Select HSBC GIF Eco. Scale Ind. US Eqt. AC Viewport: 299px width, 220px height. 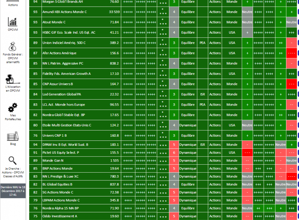tap(69, 32)
